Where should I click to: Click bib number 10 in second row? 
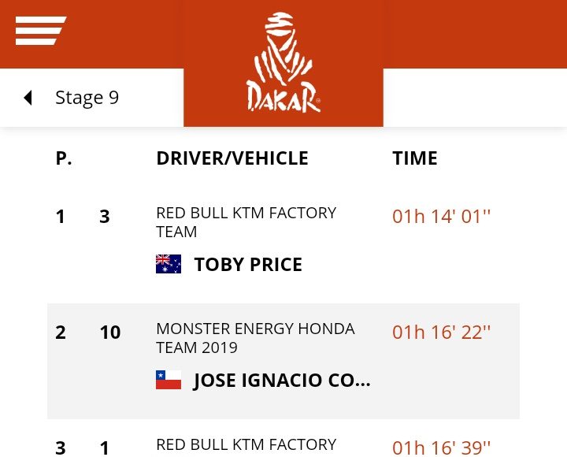[110, 333]
